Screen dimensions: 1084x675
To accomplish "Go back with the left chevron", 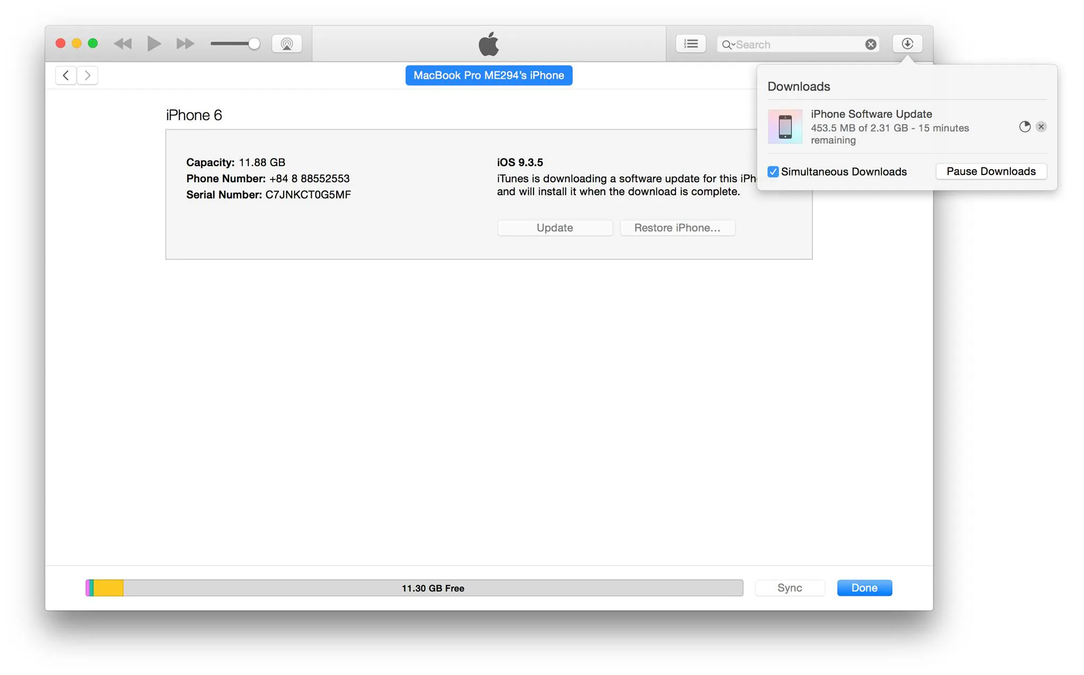I will pyautogui.click(x=66, y=76).
